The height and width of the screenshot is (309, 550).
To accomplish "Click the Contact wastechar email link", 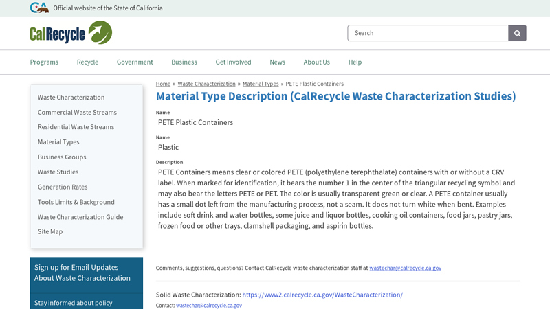I will [209, 306].
